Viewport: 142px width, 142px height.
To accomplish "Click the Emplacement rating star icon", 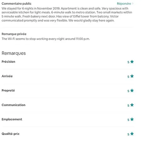I will click(x=132, y=119).
